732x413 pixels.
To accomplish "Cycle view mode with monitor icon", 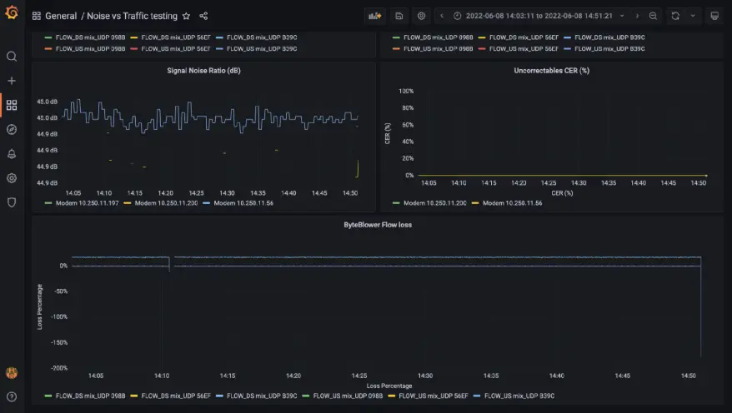I will pos(714,16).
